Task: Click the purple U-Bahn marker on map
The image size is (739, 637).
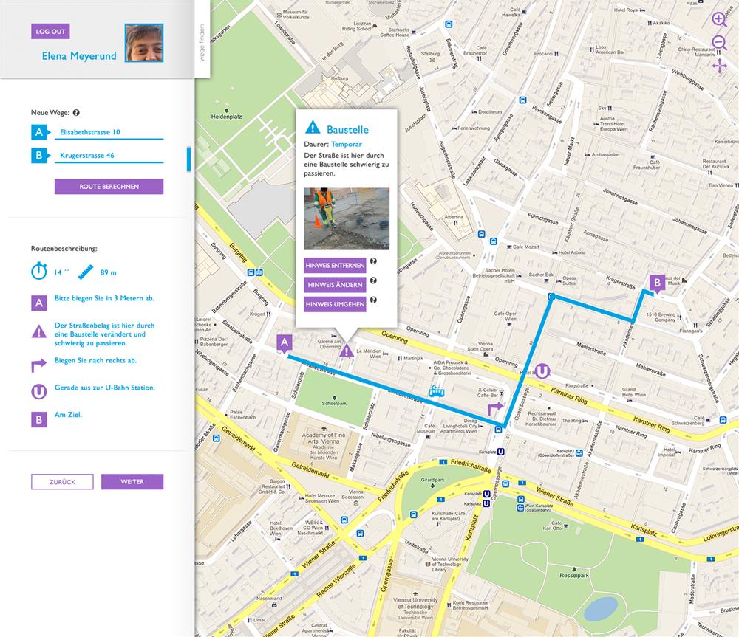Action: pyautogui.click(x=542, y=371)
